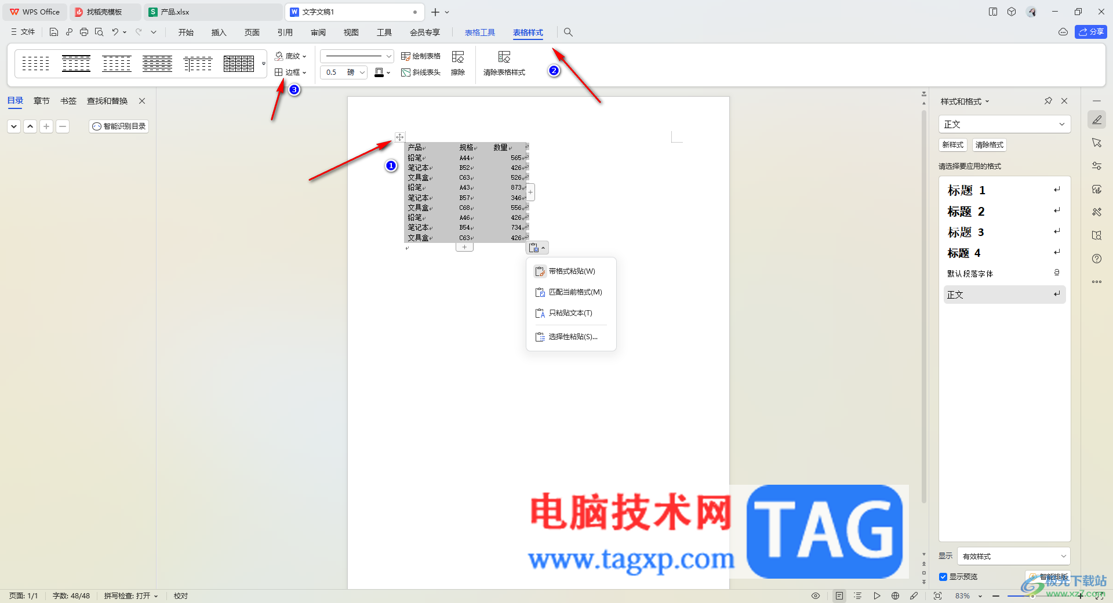This screenshot has width=1113, height=603.
Task: Toggle eye protection mode in status bar
Action: click(x=816, y=595)
